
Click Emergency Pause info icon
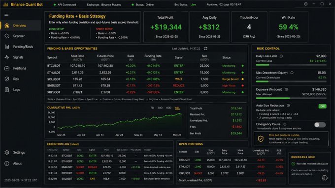coord(285,124)
